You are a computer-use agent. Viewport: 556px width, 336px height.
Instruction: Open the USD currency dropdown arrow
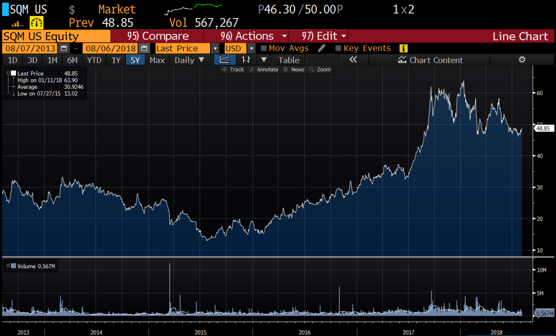tap(251, 48)
